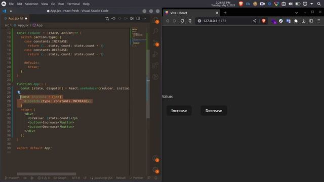Open the system search magnifier
Viewport: 324px width, 182px height.
[x=319, y=4]
